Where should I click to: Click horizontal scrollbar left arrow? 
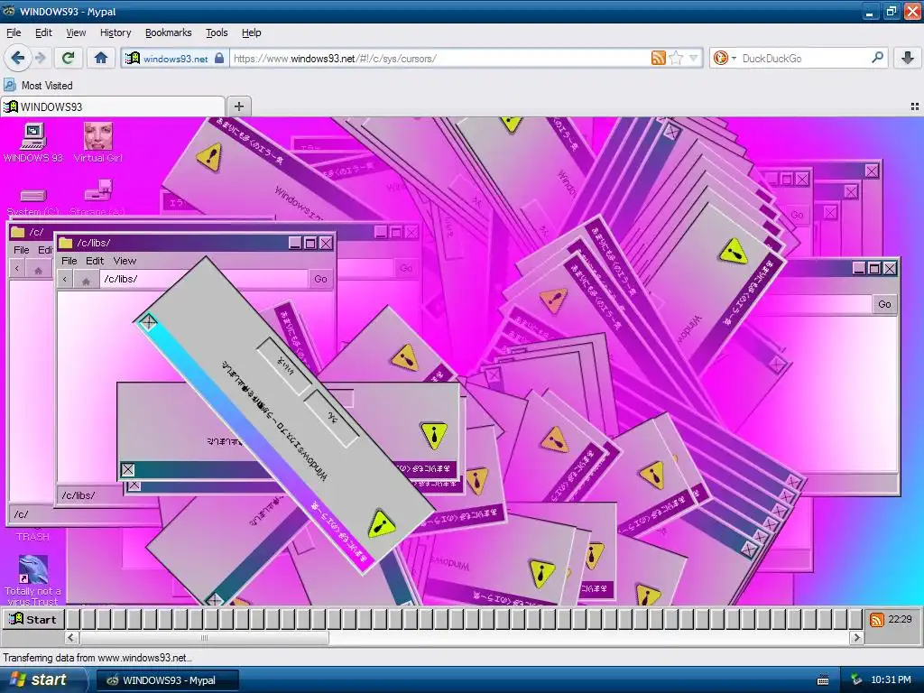pos(71,637)
